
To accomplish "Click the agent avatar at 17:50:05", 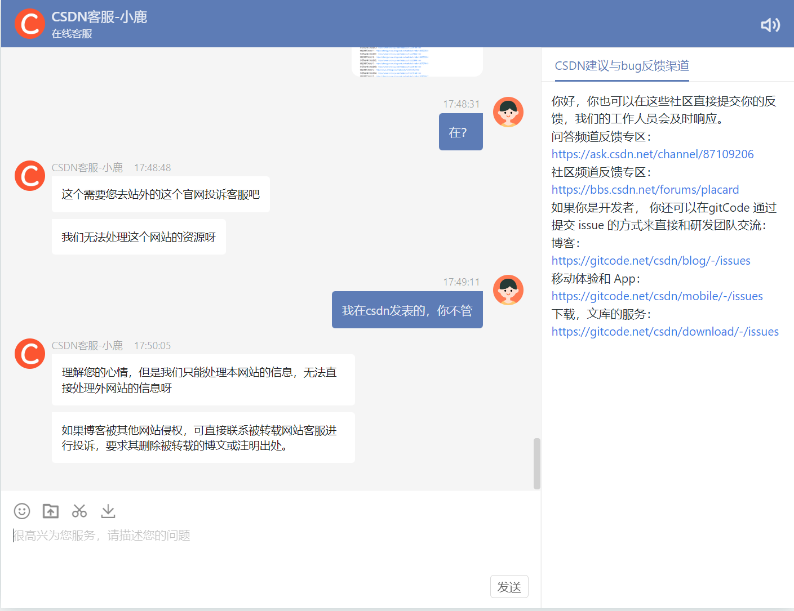I will (x=30, y=354).
